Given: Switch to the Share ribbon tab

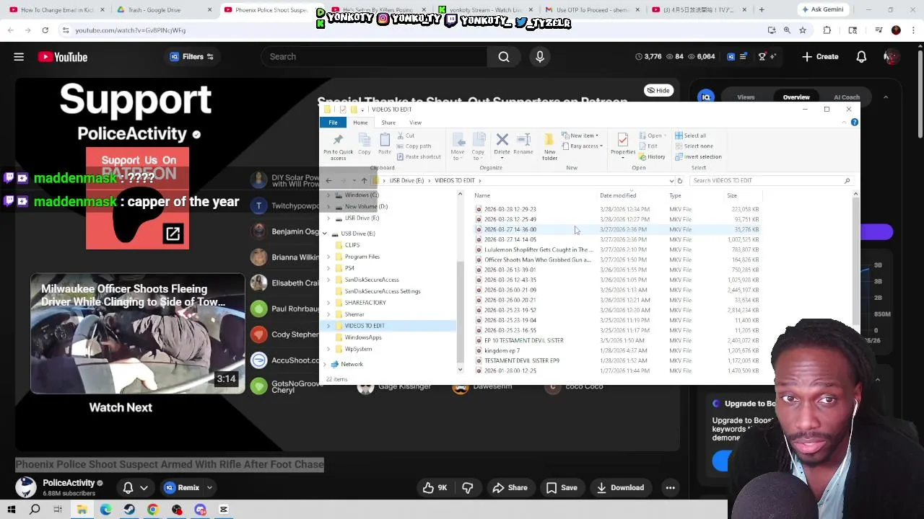Looking at the screenshot, I should [x=388, y=123].
